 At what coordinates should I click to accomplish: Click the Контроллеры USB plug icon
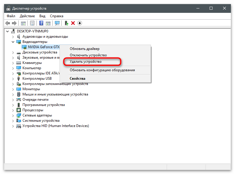(19, 79)
